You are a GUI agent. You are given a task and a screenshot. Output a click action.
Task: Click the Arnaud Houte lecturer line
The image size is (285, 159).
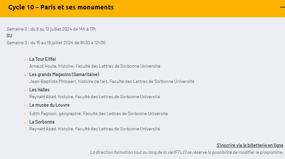point(95,66)
